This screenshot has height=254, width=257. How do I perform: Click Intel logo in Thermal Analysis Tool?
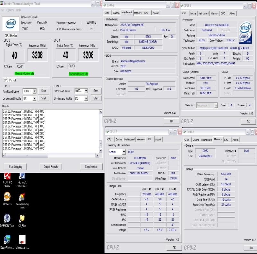tap(11, 23)
